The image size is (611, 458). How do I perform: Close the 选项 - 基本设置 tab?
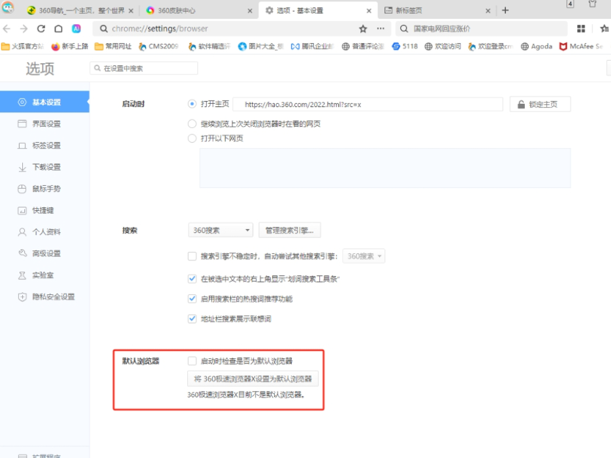[x=369, y=11]
